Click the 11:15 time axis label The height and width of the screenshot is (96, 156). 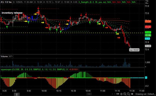click(117, 91)
